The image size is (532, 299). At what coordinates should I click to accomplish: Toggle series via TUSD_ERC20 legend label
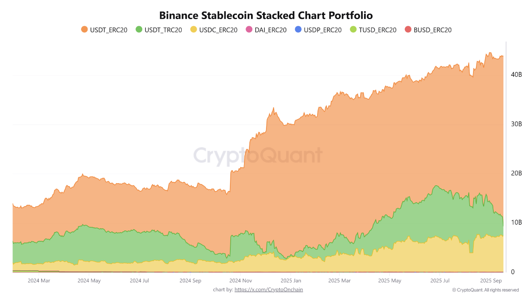point(377,30)
